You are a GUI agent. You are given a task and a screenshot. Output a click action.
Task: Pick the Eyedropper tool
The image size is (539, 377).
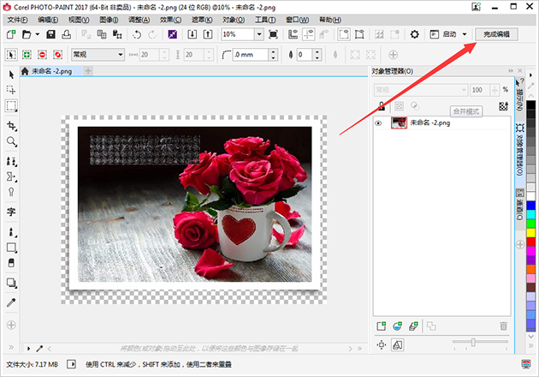11,302
